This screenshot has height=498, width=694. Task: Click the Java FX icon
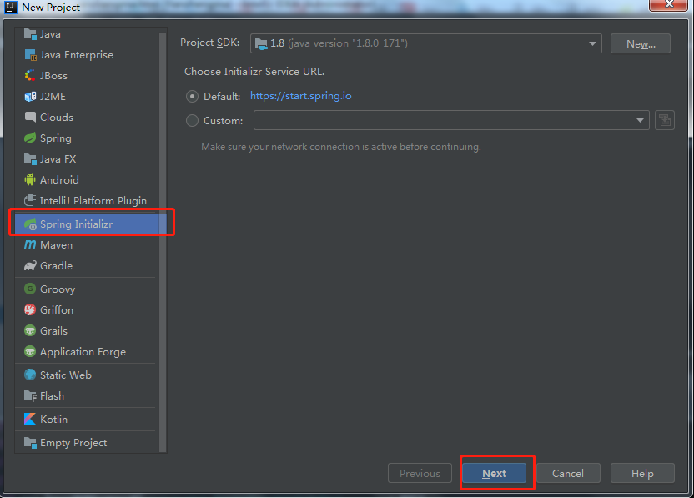30,159
